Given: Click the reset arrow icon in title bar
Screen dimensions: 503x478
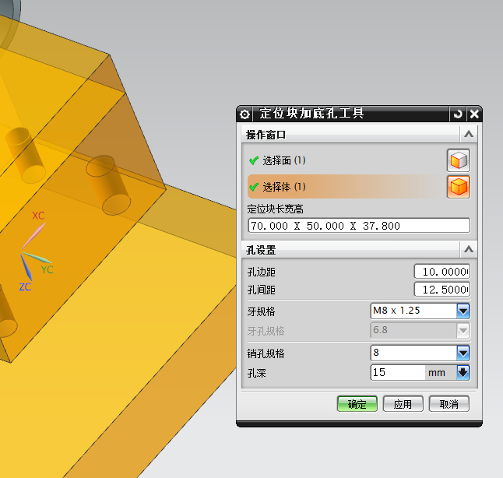Looking at the screenshot, I should click(x=458, y=114).
